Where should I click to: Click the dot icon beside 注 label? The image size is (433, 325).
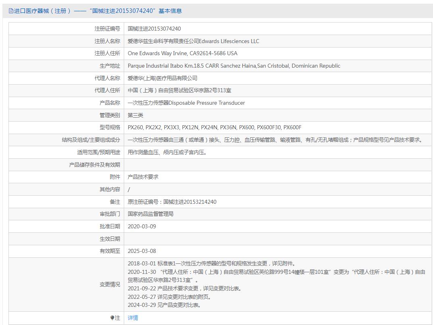click(112, 318)
